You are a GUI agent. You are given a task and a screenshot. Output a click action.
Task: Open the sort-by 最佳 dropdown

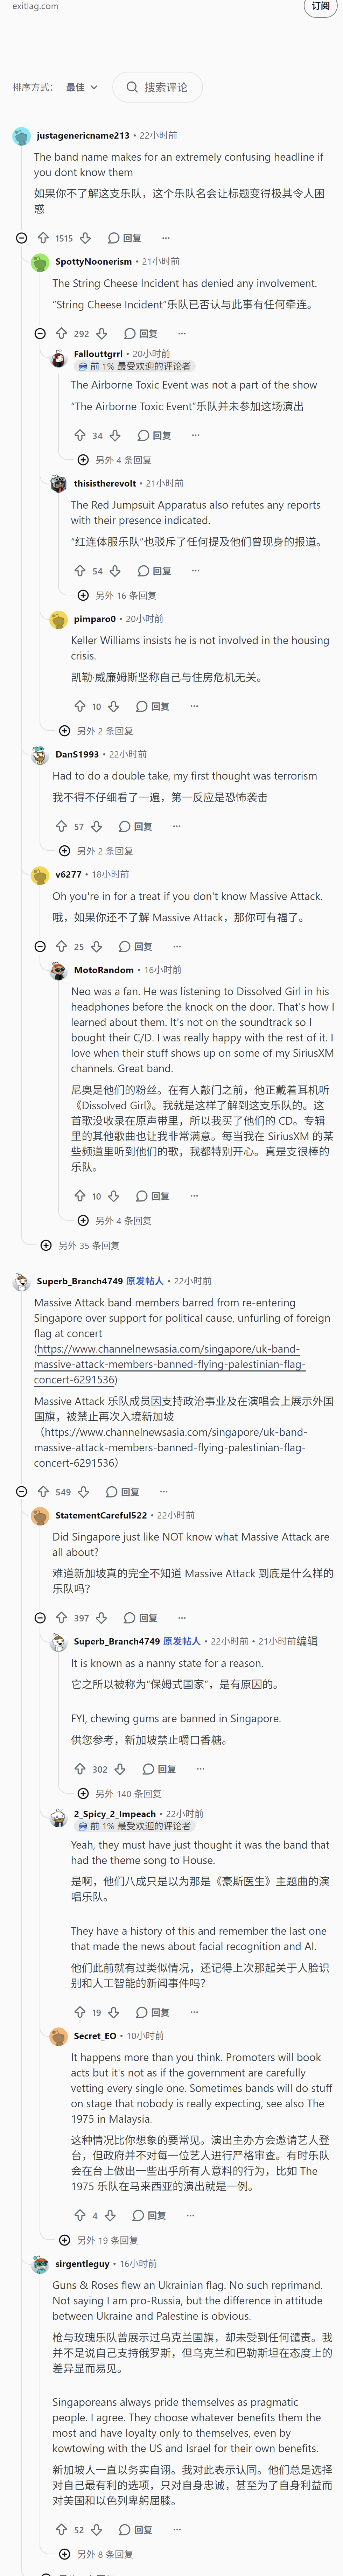click(x=82, y=87)
